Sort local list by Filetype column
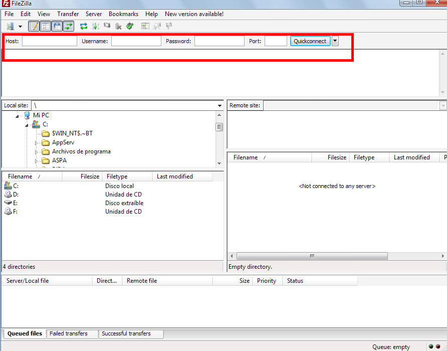The image size is (447, 351). coord(127,177)
